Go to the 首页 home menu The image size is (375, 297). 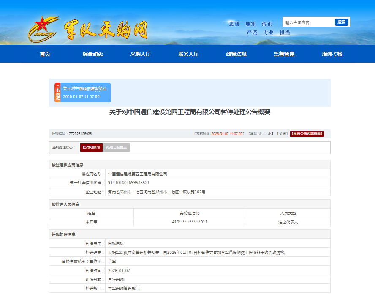click(45, 54)
